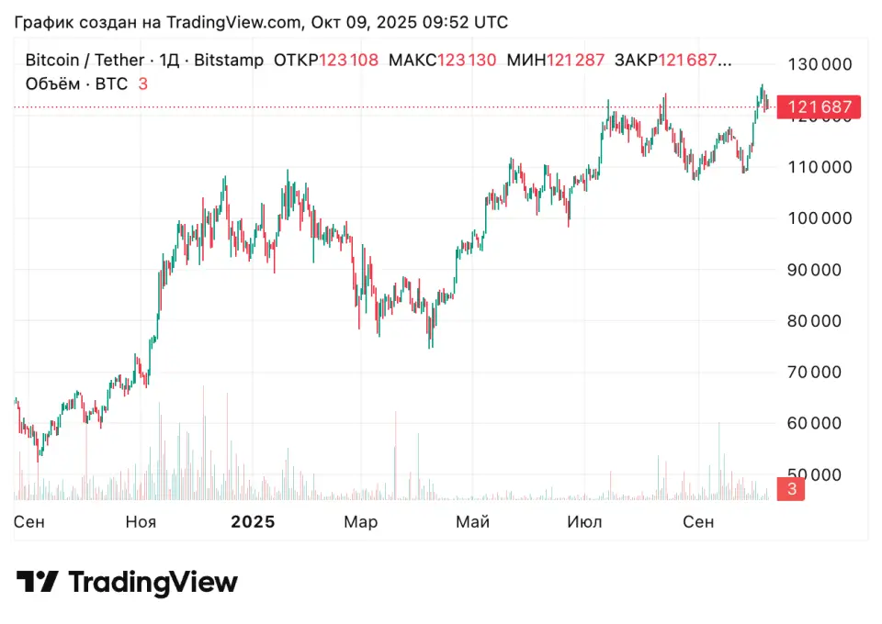Screen dimensions: 882x624
Task: Click the red 121 687 price axis label
Action: click(820, 107)
